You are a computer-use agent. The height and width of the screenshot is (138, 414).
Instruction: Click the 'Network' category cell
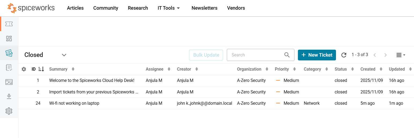312,103
